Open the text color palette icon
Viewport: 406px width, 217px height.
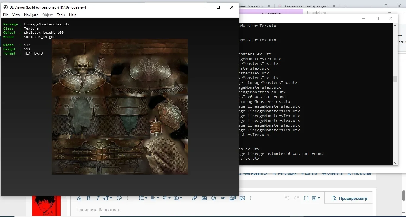[x=119, y=198]
